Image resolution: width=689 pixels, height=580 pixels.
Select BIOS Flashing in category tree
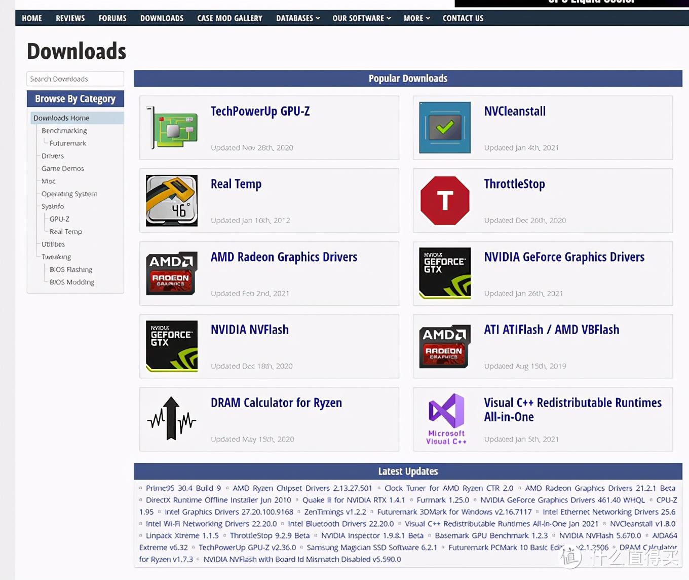[x=71, y=270]
